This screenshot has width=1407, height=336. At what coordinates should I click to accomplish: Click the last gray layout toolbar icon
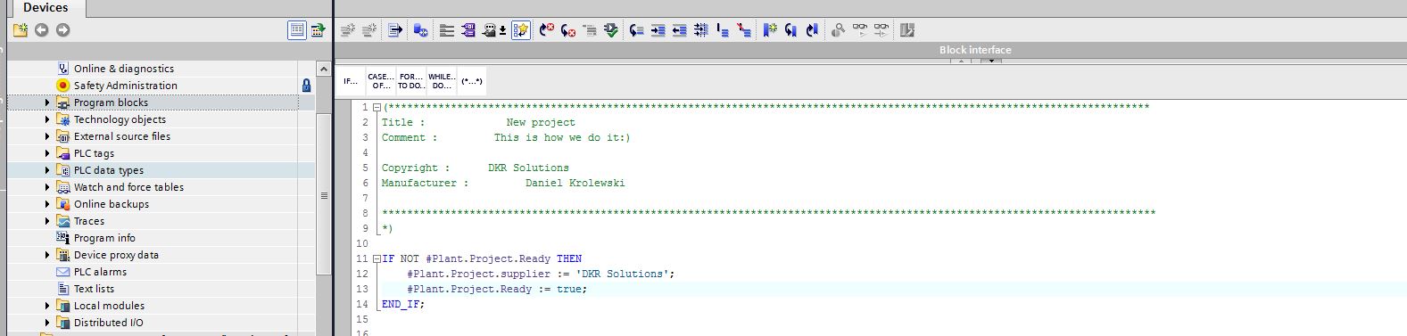[x=907, y=30]
